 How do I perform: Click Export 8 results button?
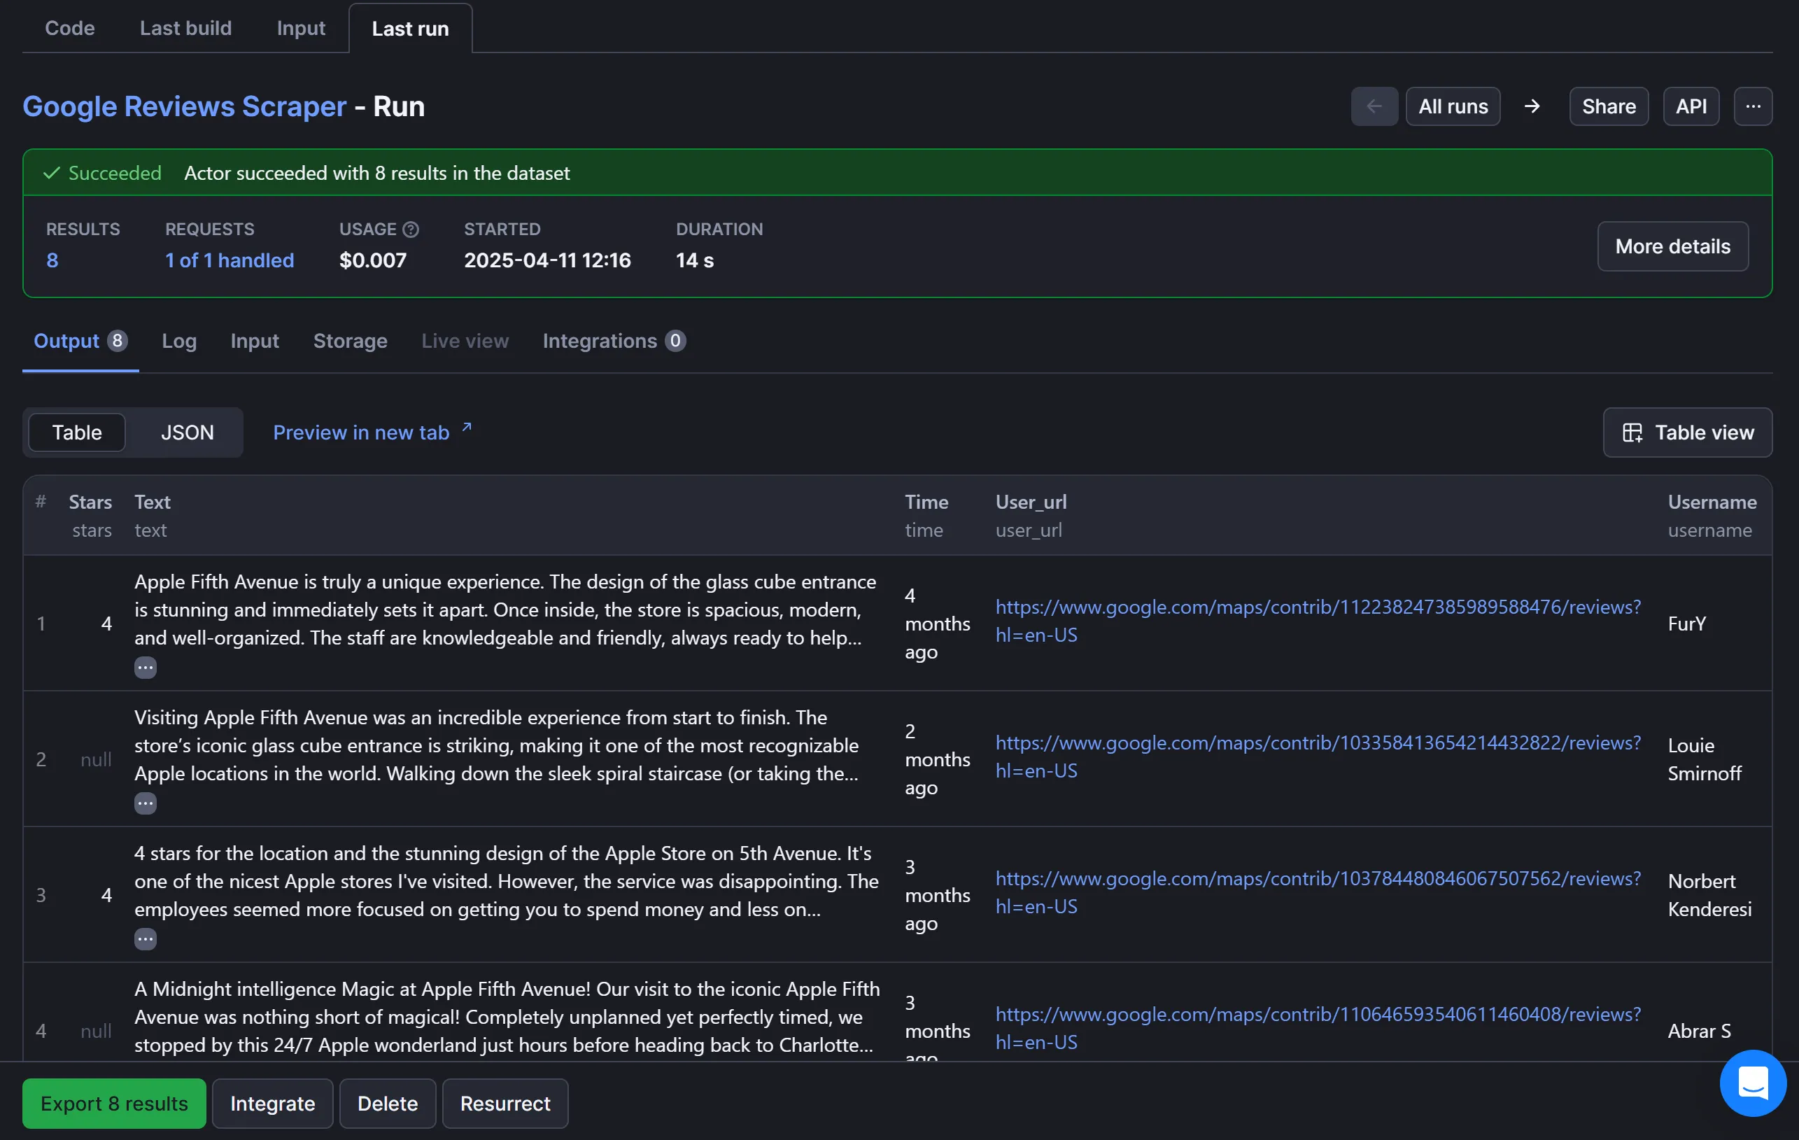pos(114,1103)
